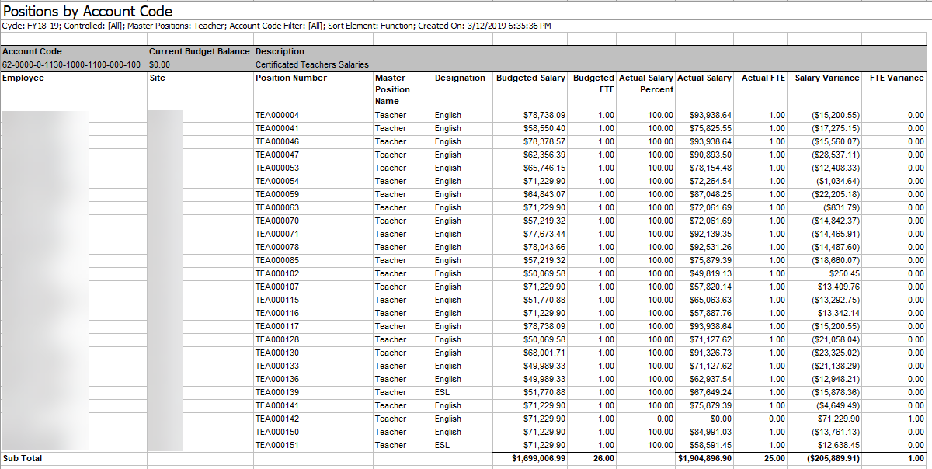Click the 'Employee' column header
The image size is (932, 469).
[23, 78]
